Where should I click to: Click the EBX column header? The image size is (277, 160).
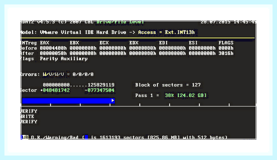point(74,43)
